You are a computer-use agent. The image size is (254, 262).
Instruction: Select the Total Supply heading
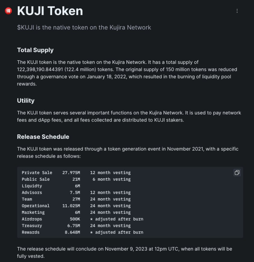[x=35, y=50]
